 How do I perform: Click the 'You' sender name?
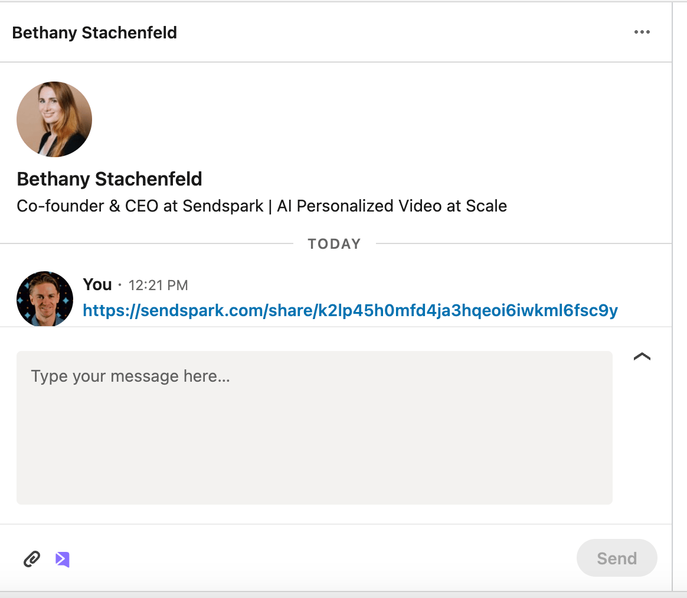click(97, 284)
